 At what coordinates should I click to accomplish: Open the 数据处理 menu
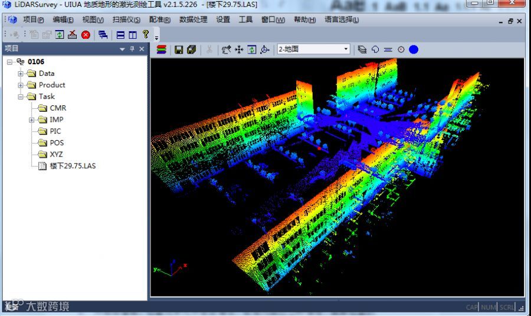pyautogui.click(x=193, y=19)
